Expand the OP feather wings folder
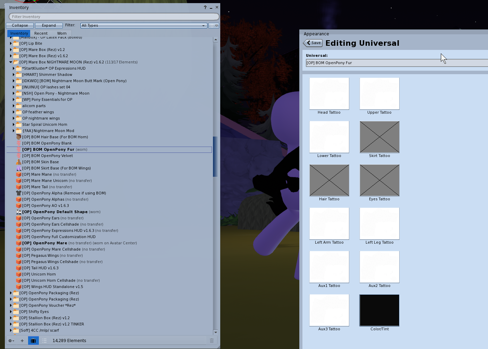Screen dimensions: 488x349 click(14, 112)
